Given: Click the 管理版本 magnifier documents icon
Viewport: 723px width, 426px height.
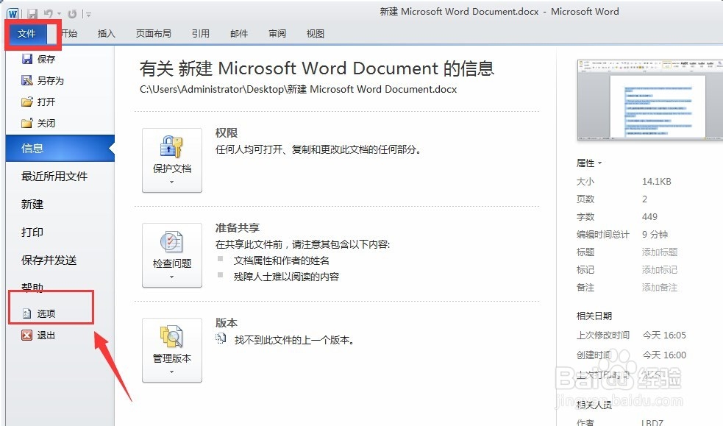Looking at the screenshot, I should (171, 336).
